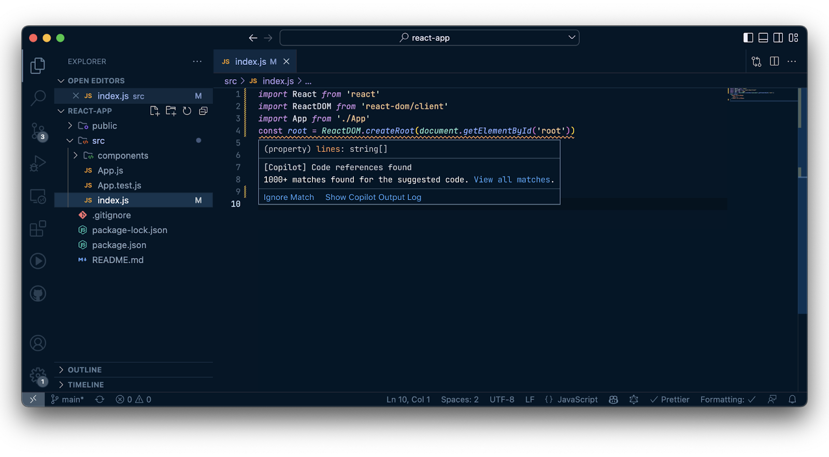Click Show Copilot Output Log link

pyautogui.click(x=373, y=197)
